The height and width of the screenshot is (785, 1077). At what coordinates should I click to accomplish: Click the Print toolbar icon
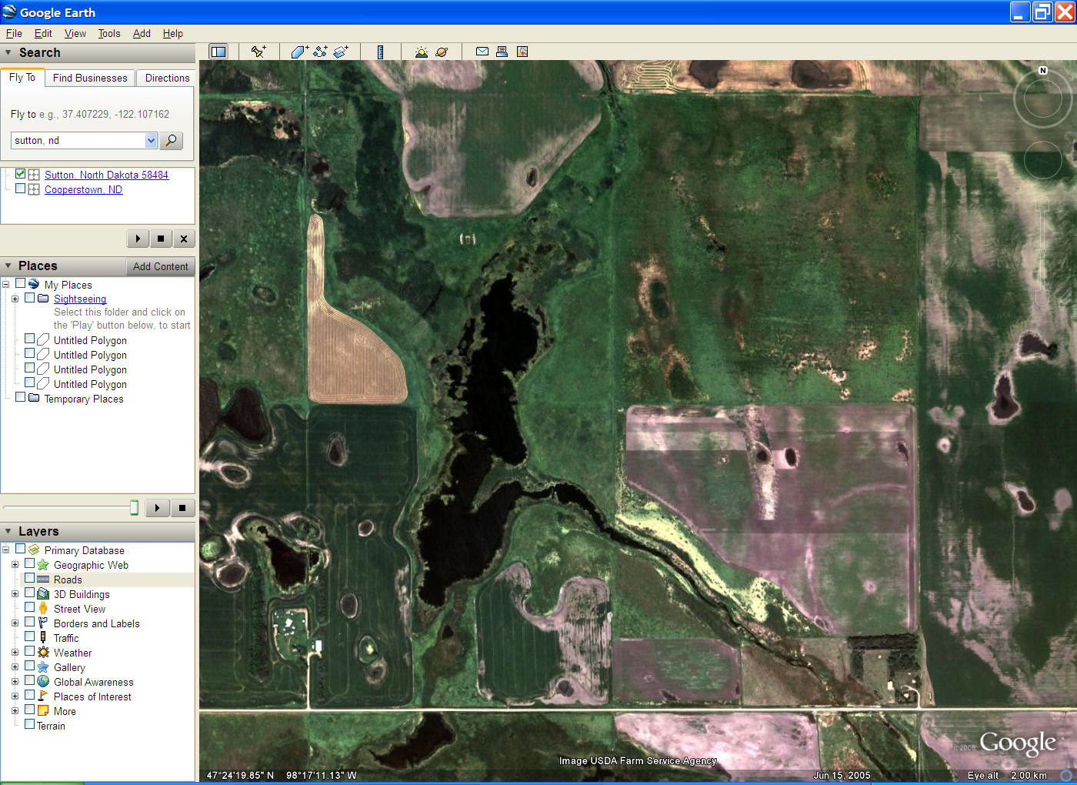[502, 52]
